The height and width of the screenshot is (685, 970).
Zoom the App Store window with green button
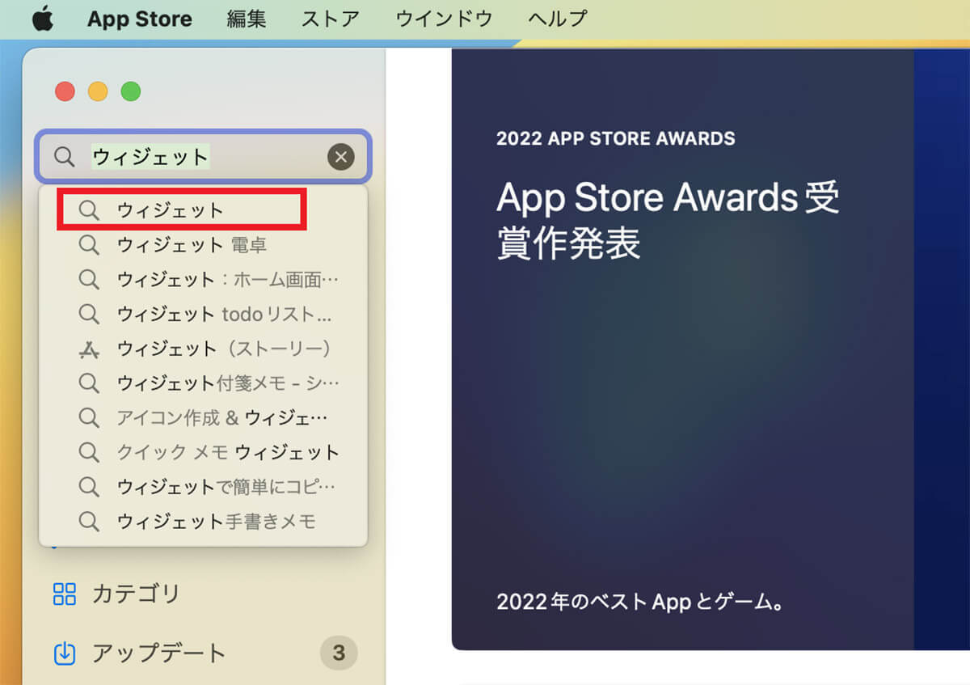pos(131,91)
